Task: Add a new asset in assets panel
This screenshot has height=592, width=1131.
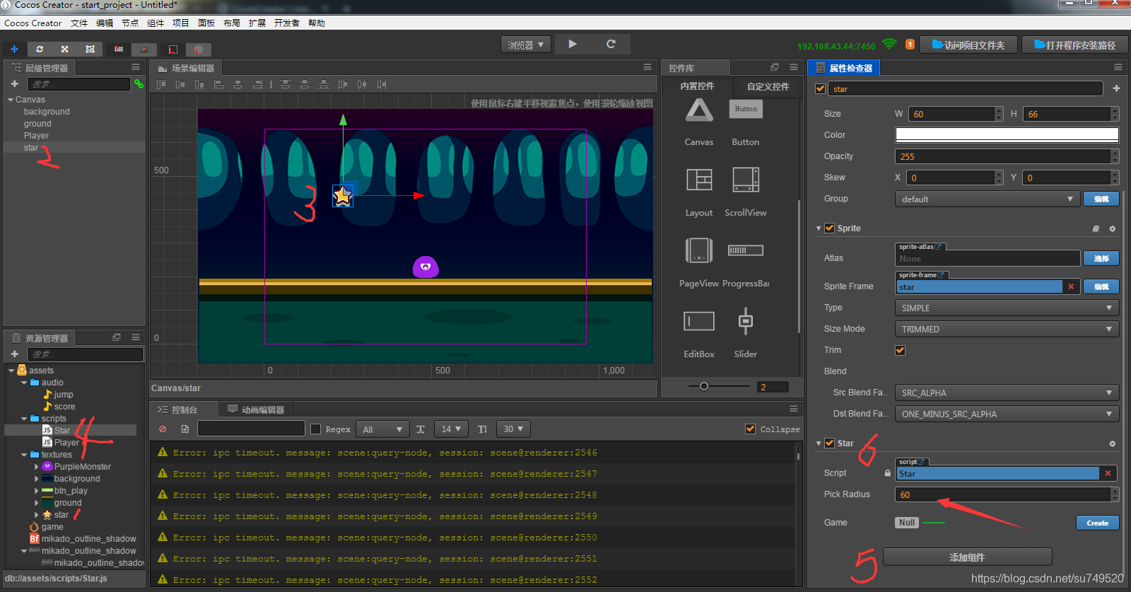Action: coord(14,354)
